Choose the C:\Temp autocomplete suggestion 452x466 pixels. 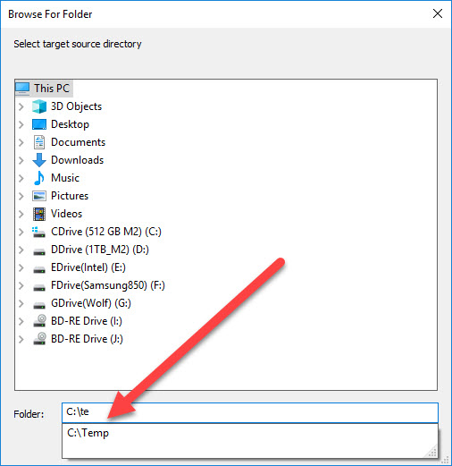(88, 433)
